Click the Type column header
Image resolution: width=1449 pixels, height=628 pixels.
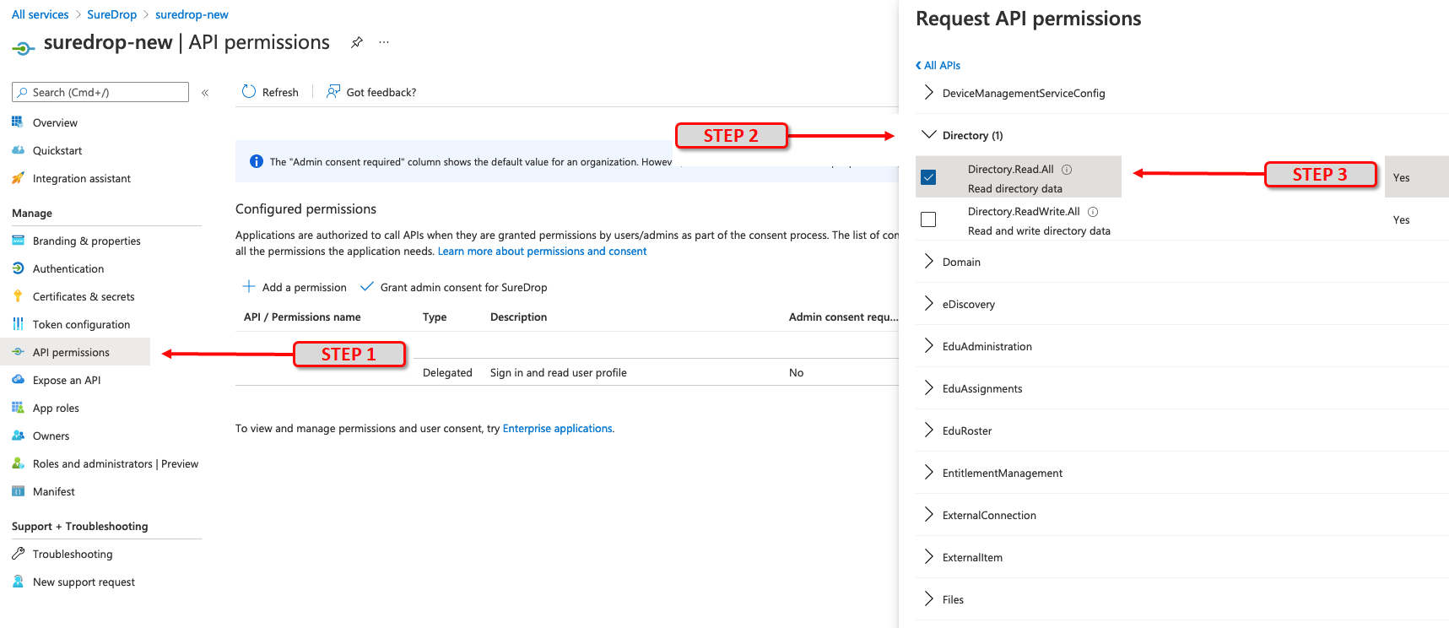435,317
